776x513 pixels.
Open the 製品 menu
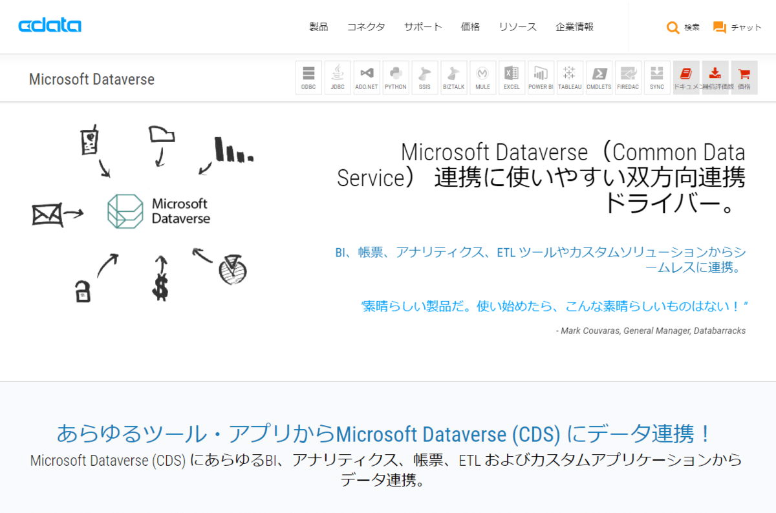tap(319, 26)
